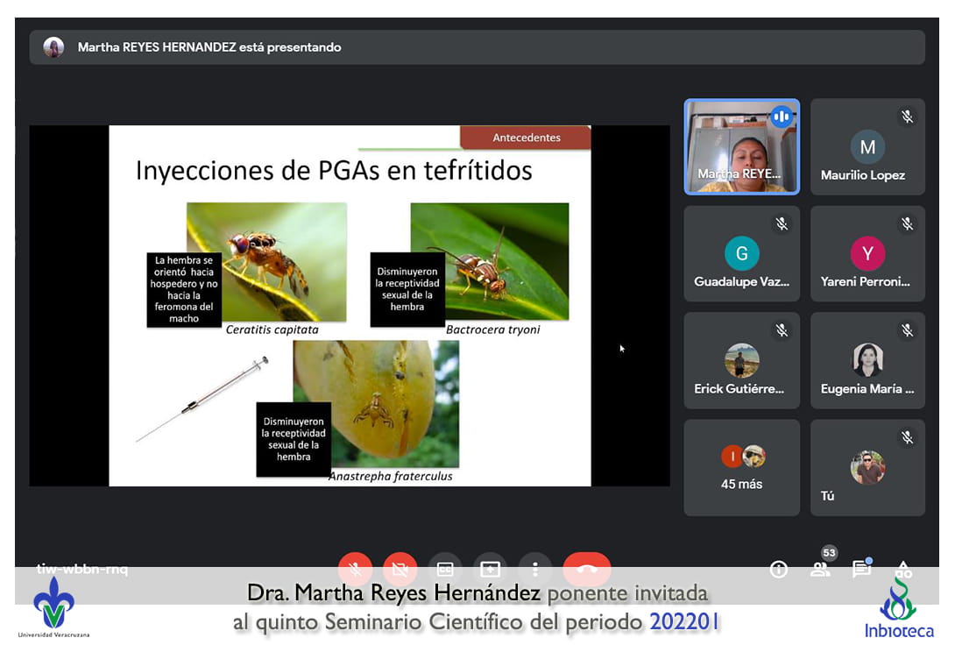Click the shared presentation slide
Screen dimensions: 955x666
tap(350, 306)
